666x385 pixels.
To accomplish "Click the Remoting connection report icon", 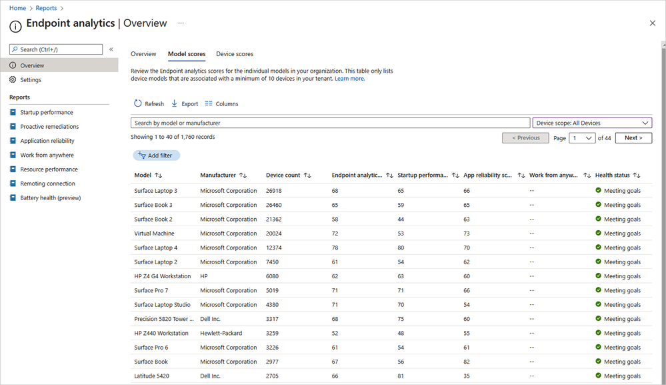I will [x=13, y=183].
